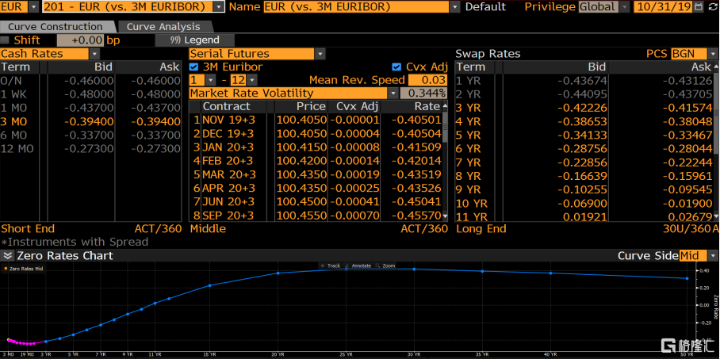Screen dimensions: 720x359
Task: Toggle the Shift checkbox
Action: point(5,40)
